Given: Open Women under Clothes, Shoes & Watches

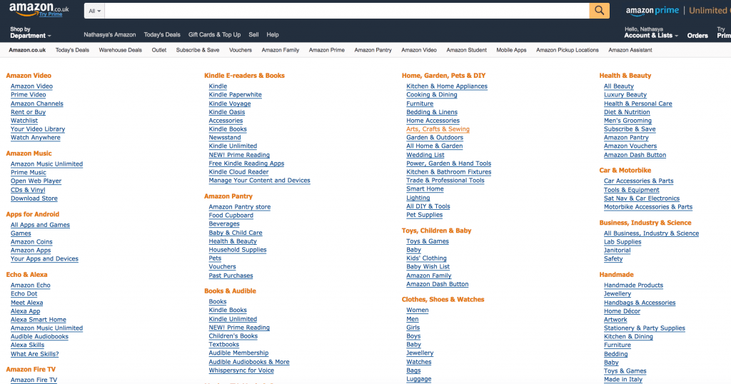Looking at the screenshot, I should click(x=417, y=310).
